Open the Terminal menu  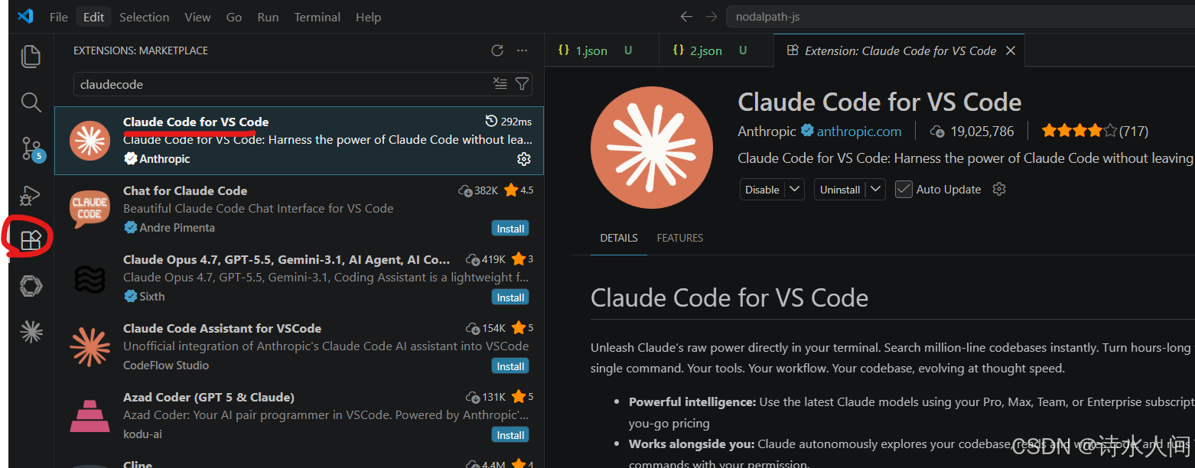(317, 17)
